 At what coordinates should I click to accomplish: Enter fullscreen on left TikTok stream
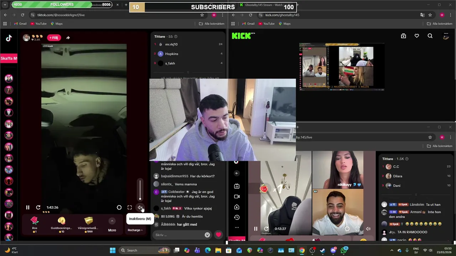pyautogui.click(x=130, y=207)
